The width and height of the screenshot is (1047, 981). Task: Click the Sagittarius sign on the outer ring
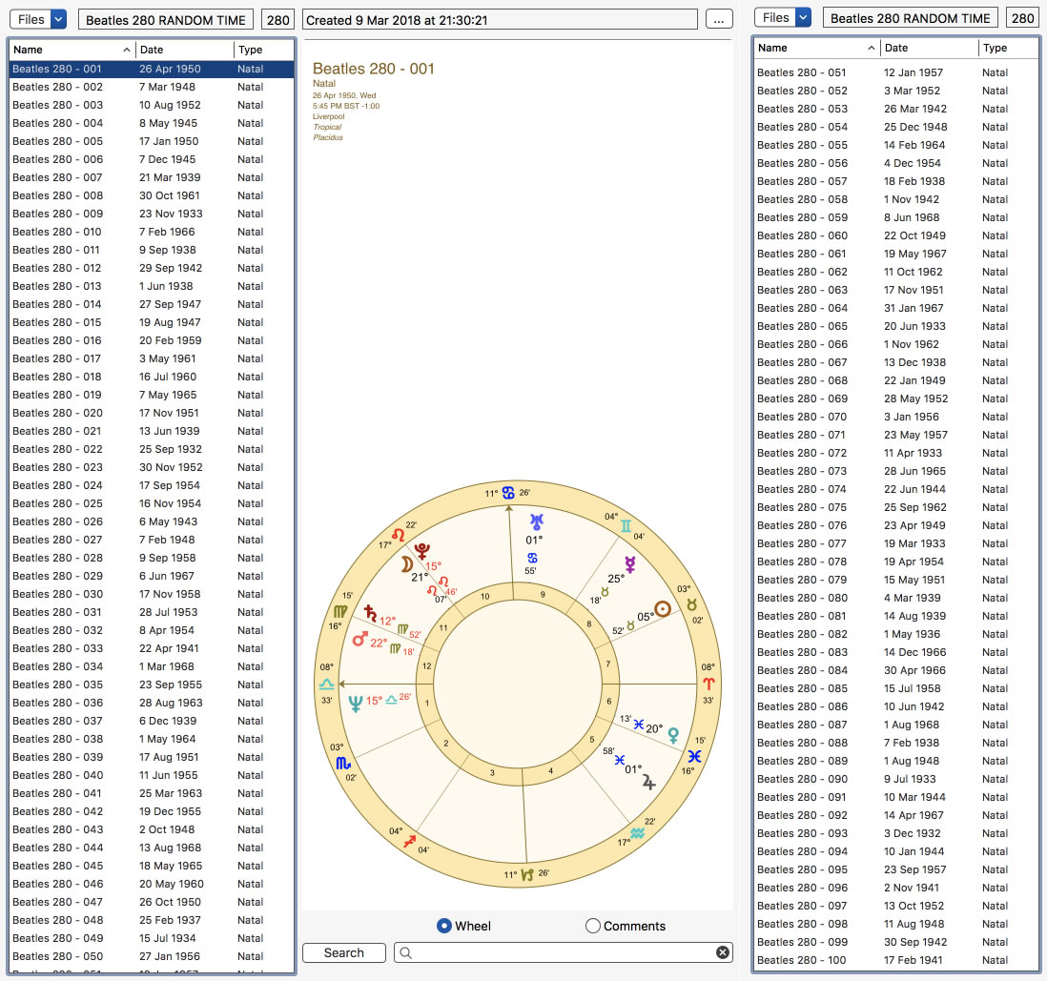coord(409,842)
